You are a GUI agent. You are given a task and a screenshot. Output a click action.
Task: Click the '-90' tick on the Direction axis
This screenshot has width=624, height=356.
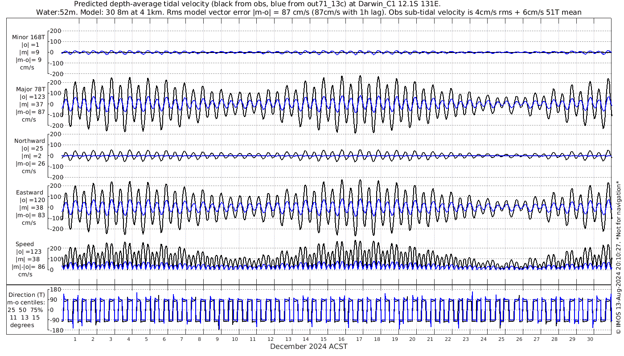pos(55,320)
